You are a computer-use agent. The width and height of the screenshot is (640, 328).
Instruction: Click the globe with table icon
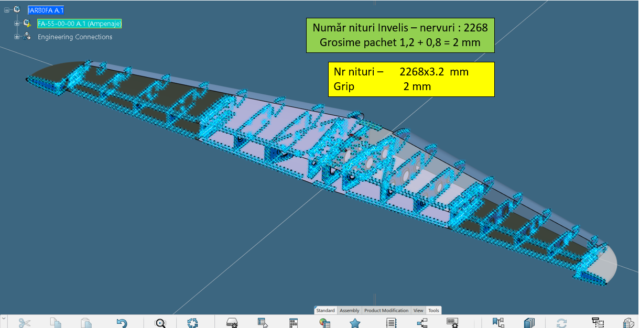tap(324, 323)
